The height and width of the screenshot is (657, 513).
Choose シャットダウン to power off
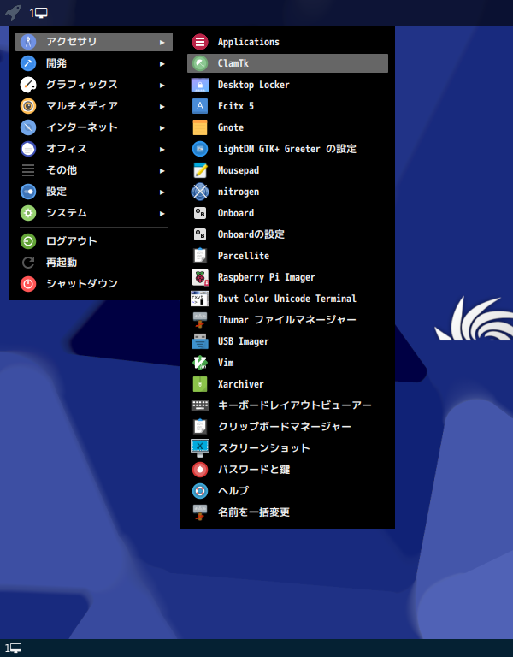click(x=94, y=284)
